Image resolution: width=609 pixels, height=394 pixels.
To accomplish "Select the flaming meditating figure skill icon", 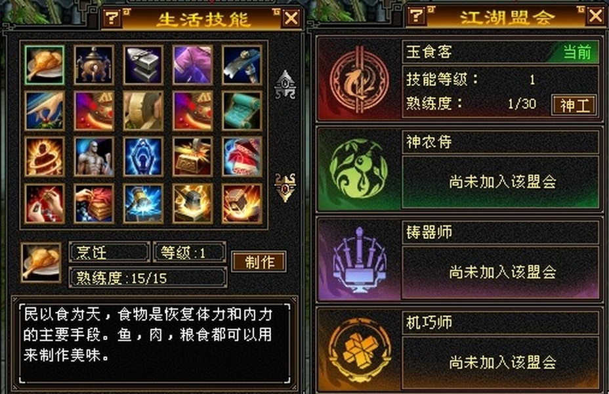I will pos(44,157).
